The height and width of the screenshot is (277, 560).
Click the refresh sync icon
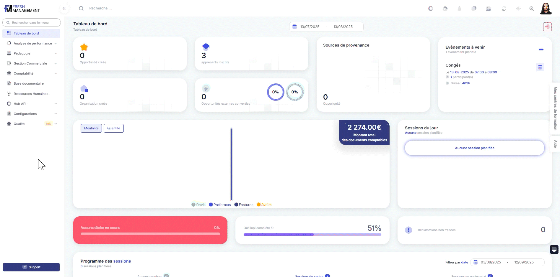coord(504,9)
